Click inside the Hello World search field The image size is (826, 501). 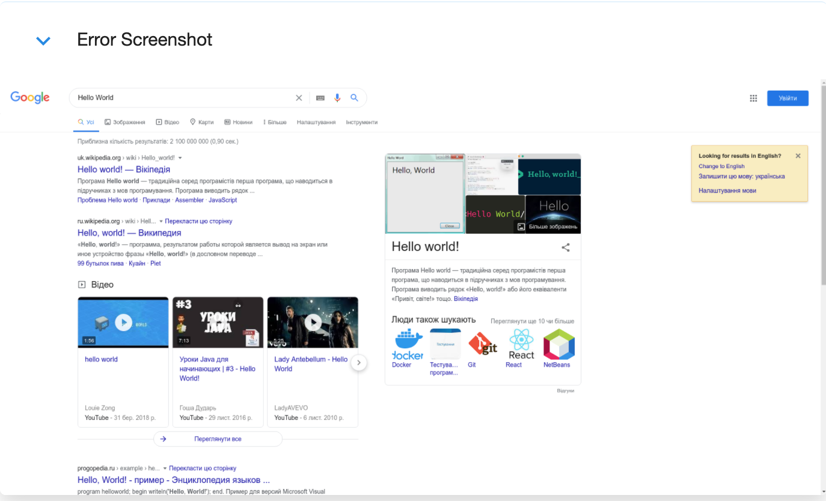(183, 98)
